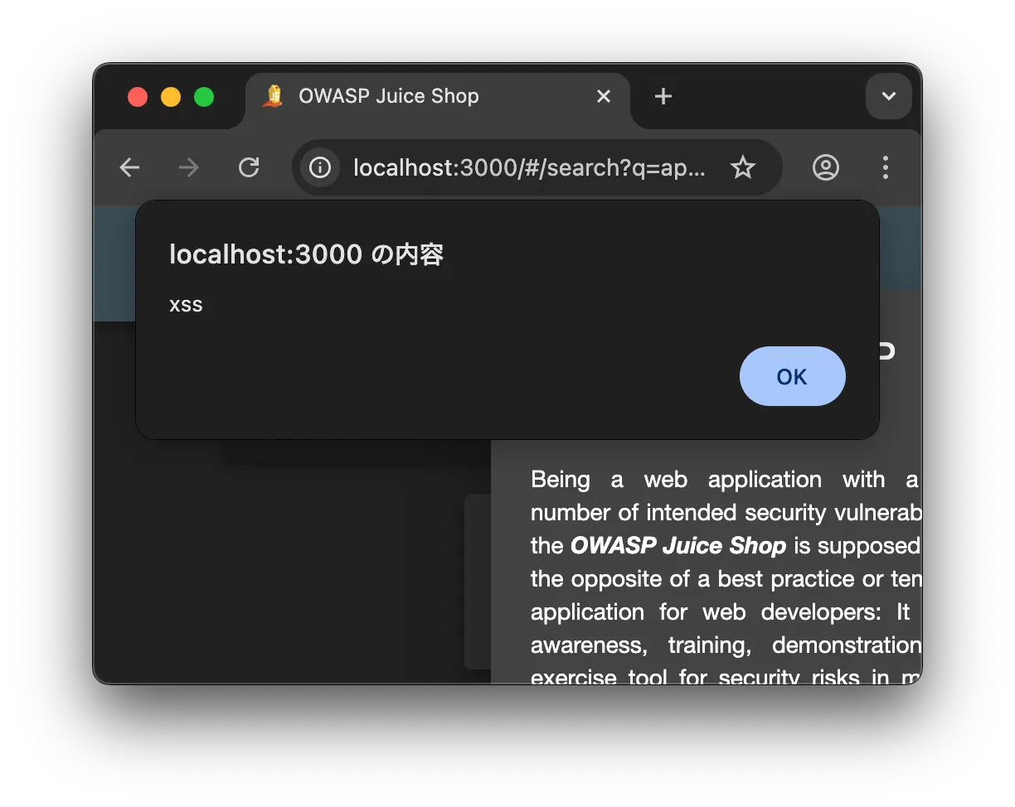This screenshot has height=807, width=1015.
Task: Open the Chrome profile menu
Action: coord(825,168)
